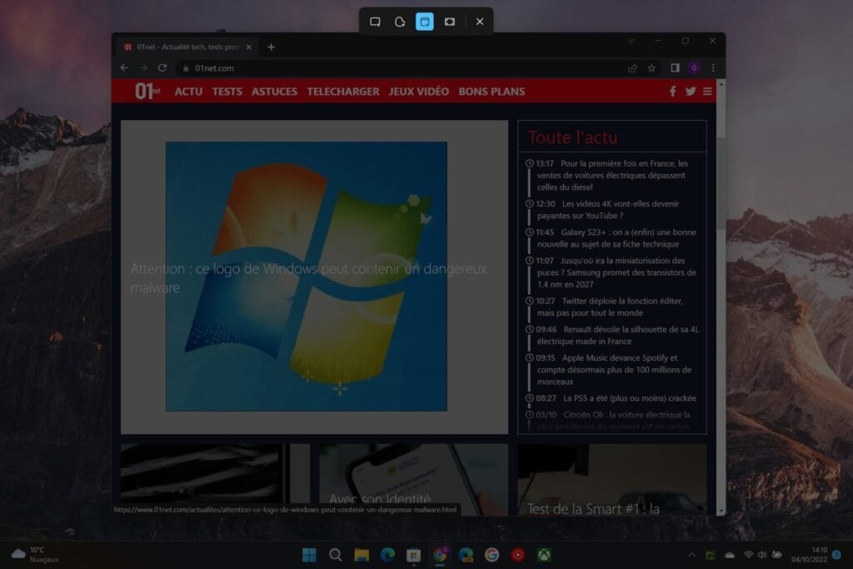Open the site hamburger menu

click(707, 92)
